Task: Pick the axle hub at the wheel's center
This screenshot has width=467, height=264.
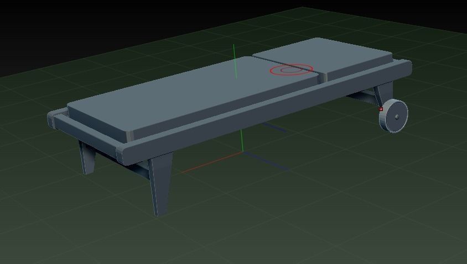Action: (397, 117)
